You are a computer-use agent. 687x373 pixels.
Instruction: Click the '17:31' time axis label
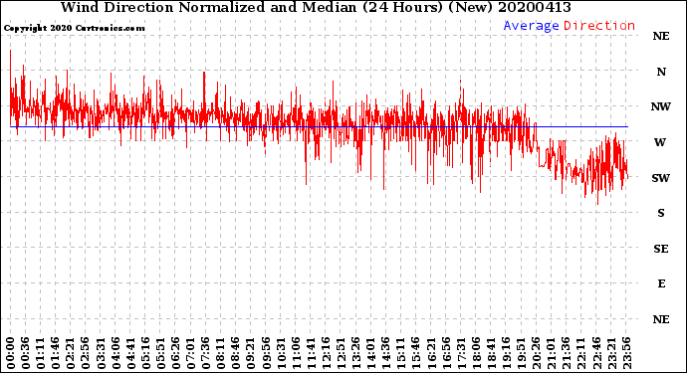(462, 354)
